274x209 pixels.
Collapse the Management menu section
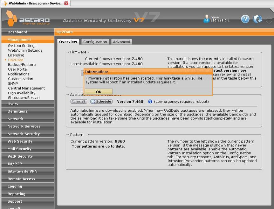pyautogui.click(x=28, y=40)
